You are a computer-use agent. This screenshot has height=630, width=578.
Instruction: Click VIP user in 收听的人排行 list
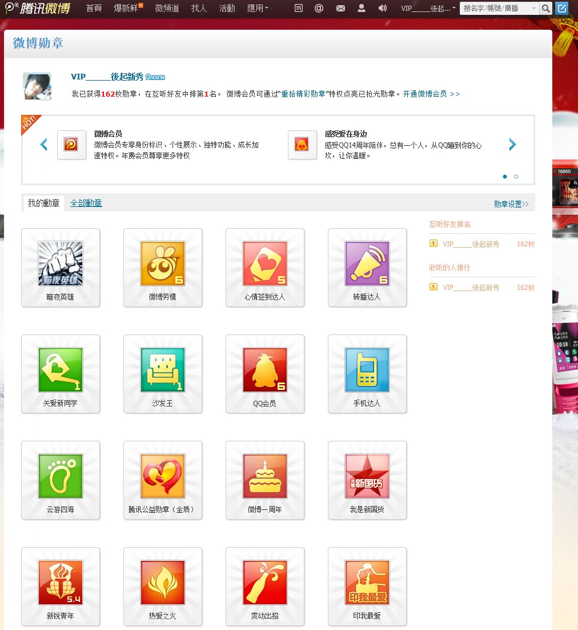click(471, 288)
